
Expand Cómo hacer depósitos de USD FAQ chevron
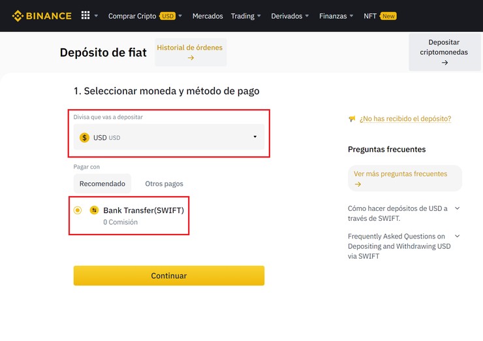(458, 208)
